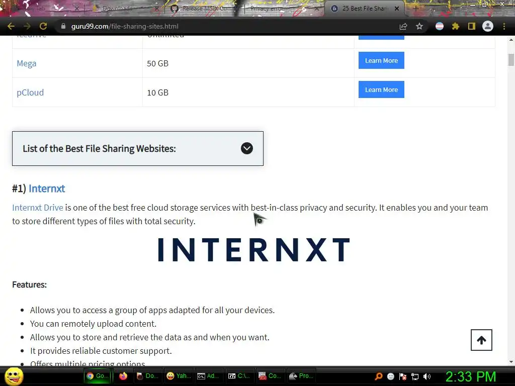This screenshot has height=386, width=515.
Task: Open a new browser tab
Action: click(415, 9)
